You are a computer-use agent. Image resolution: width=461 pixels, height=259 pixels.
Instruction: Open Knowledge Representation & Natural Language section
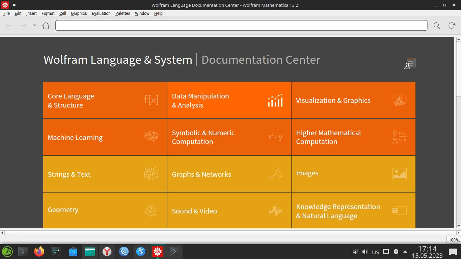[x=353, y=210]
